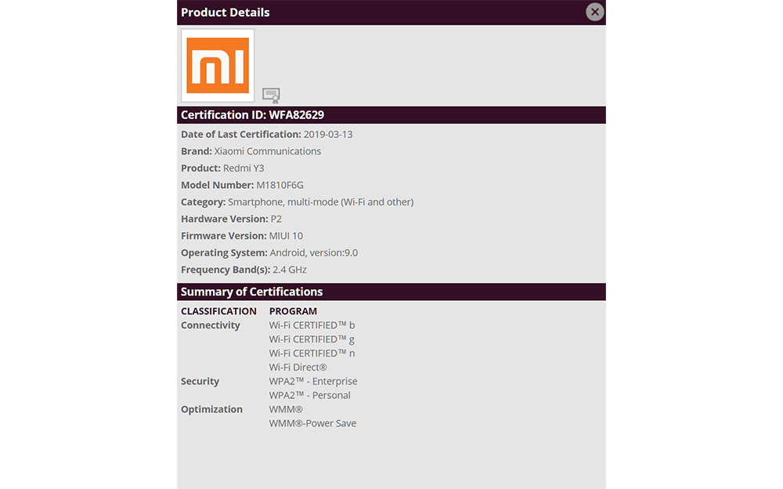783x489 pixels.
Task: Click the PROGRAM column header
Action: (293, 310)
